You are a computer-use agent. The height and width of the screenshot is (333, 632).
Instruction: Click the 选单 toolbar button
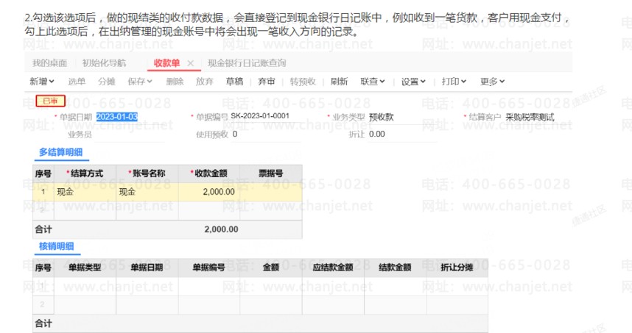click(x=77, y=82)
